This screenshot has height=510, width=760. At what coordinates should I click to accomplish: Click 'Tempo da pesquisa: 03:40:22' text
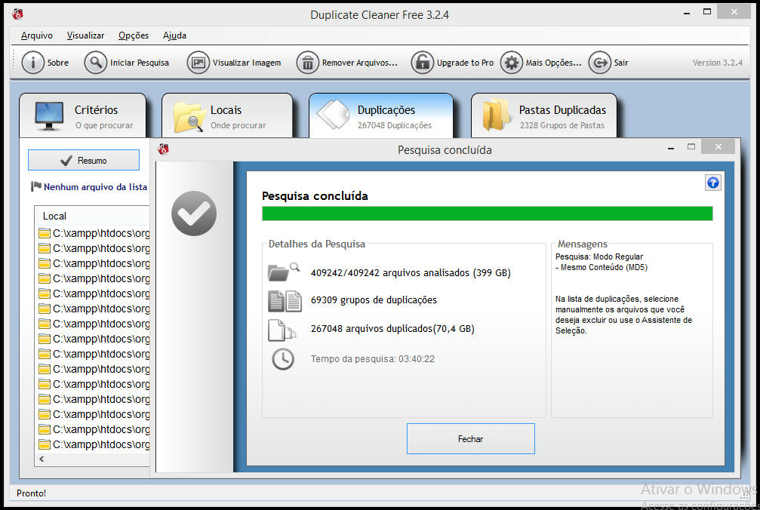[373, 359]
